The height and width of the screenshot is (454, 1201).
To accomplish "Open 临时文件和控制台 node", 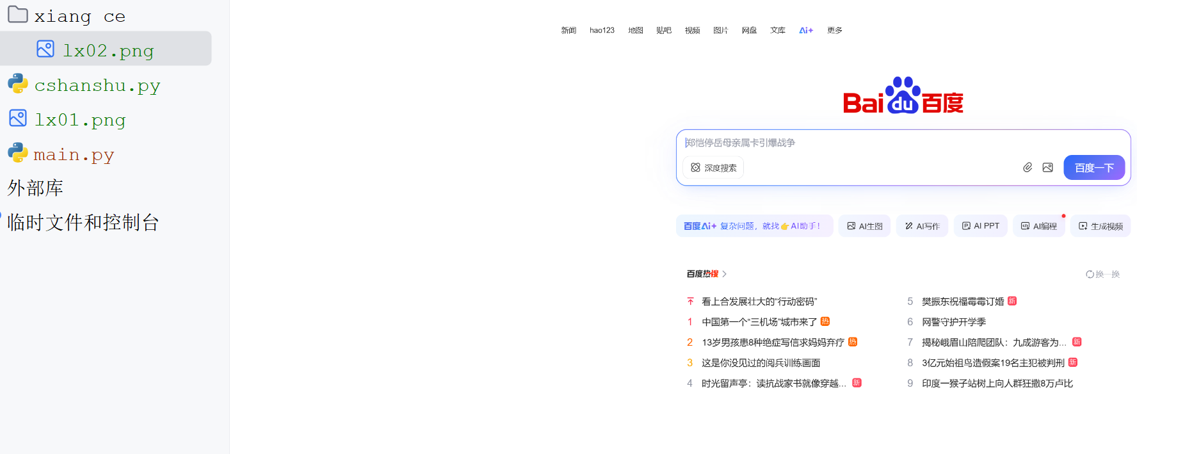I will click(83, 222).
